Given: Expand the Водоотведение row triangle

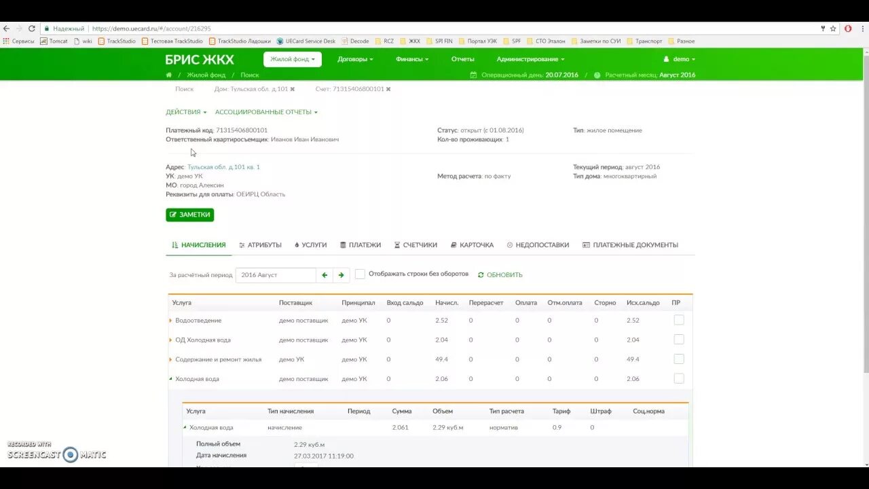Looking at the screenshot, I should (171, 321).
